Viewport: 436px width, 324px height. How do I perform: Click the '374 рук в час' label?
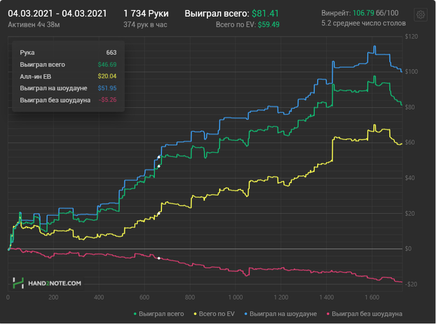point(145,25)
